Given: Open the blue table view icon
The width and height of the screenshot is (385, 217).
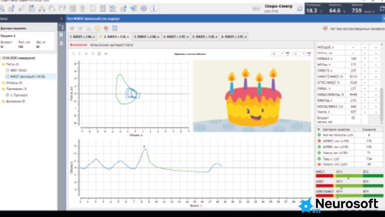Looking at the screenshot, I should [115, 28].
